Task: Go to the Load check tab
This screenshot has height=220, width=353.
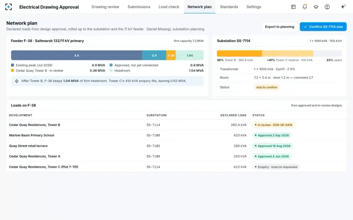Action: pyautogui.click(x=169, y=7)
